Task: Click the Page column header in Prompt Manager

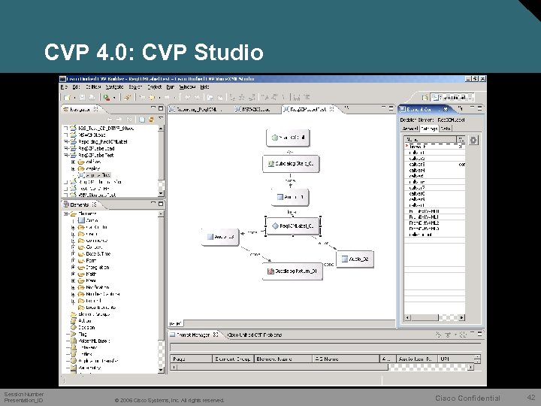Action: pos(191,359)
